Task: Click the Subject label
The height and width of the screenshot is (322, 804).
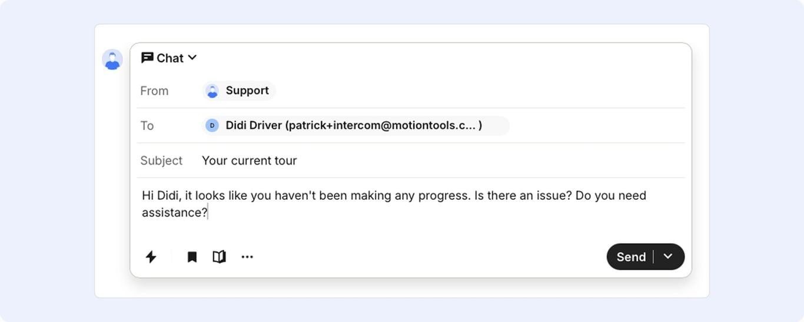Action: [161, 160]
